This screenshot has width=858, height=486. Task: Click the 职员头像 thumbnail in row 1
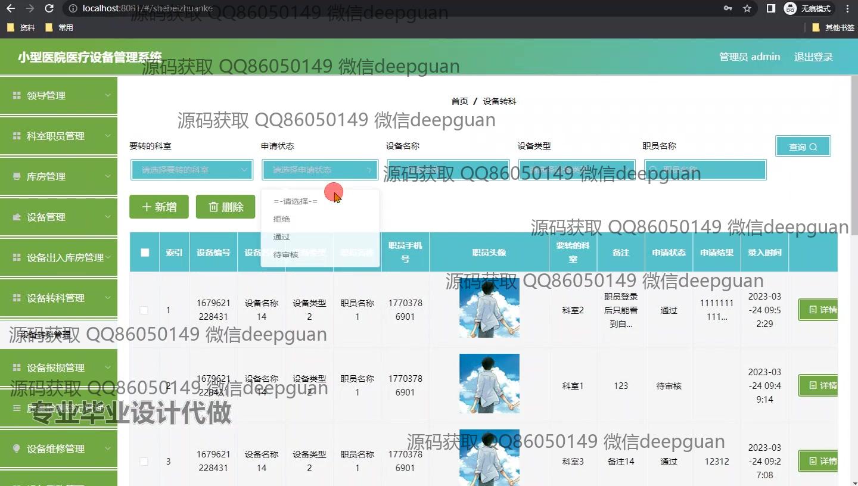[489, 308]
